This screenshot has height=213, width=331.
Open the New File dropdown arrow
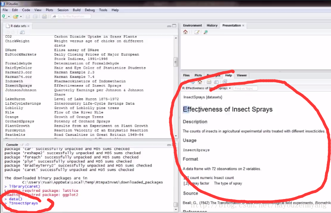tap(9, 16)
